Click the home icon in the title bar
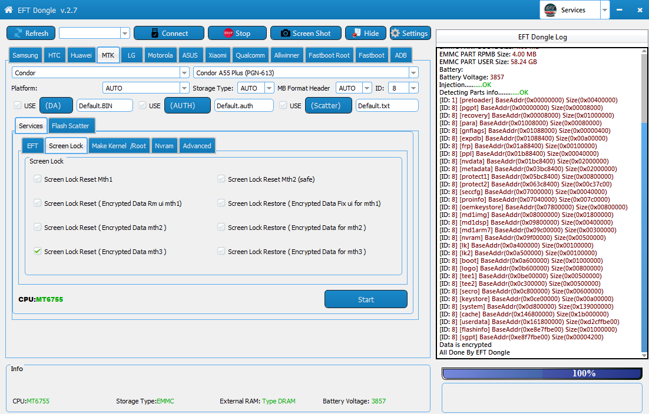649x414 pixels. point(8,9)
